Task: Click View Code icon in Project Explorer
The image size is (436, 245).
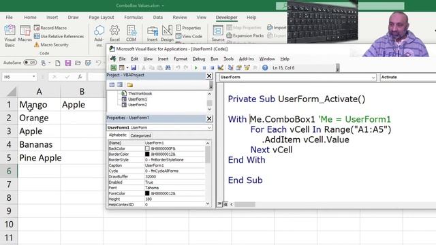Action: click(x=112, y=84)
